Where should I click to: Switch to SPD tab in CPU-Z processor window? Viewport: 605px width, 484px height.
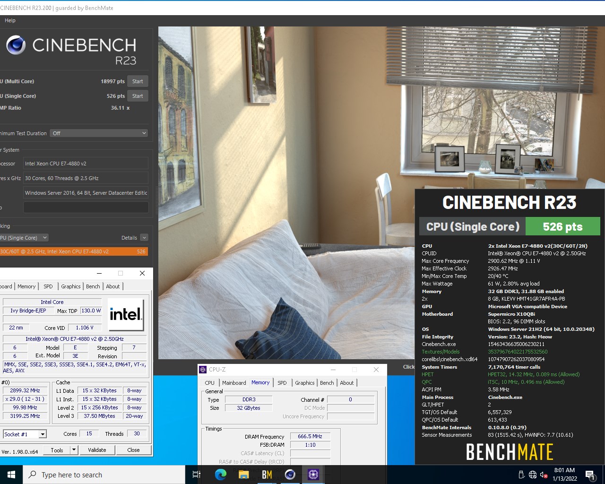tap(48, 286)
